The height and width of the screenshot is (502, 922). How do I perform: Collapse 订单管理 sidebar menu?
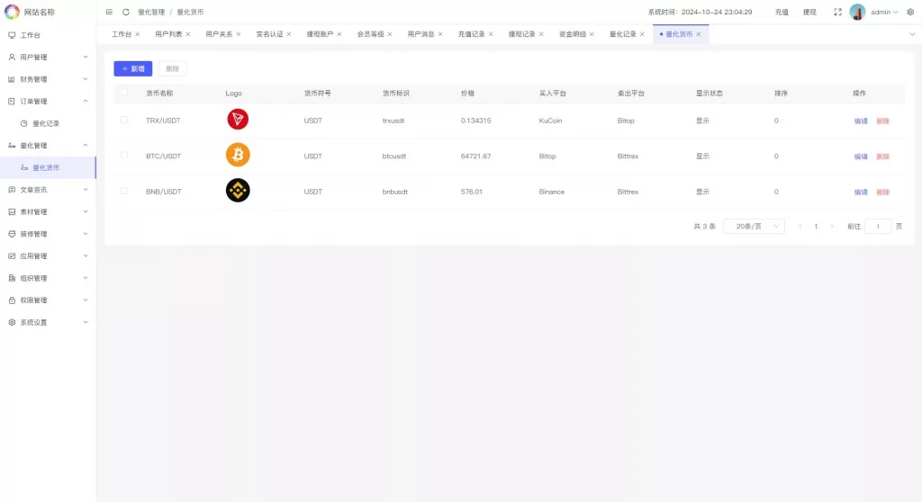pyautogui.click(x=48, y=101)
